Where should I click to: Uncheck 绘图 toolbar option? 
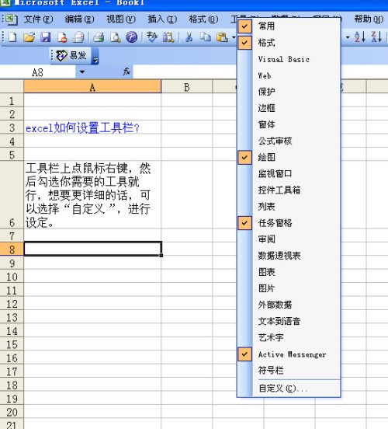click(289, 157)
